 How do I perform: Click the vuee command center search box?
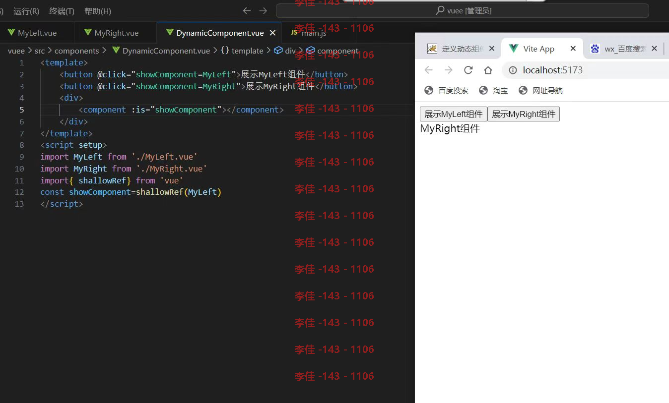tap(462, 11)
